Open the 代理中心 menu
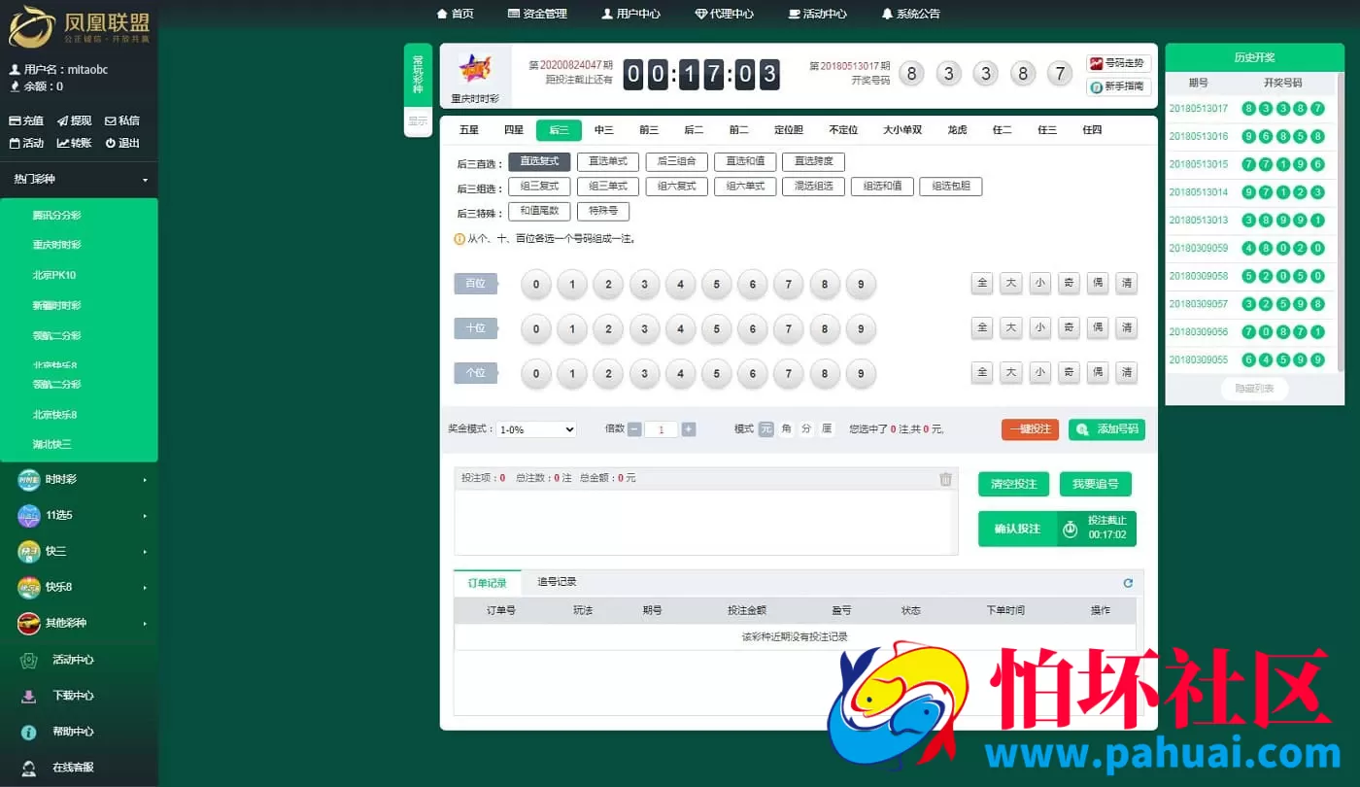1360x787 pixels. (723, 14)
